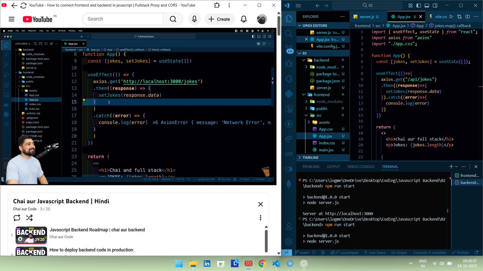
Task: Toggle shuffle playlist in YouTube panel
Action: (29, 218)
